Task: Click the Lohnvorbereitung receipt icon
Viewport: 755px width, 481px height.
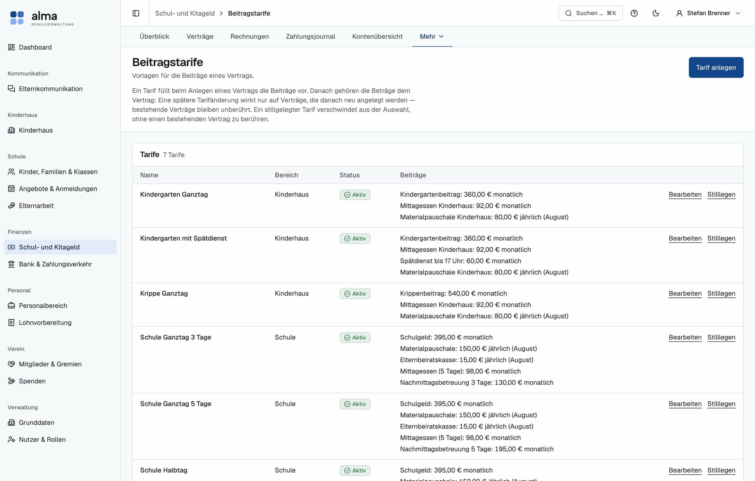Action: (11, 323)
